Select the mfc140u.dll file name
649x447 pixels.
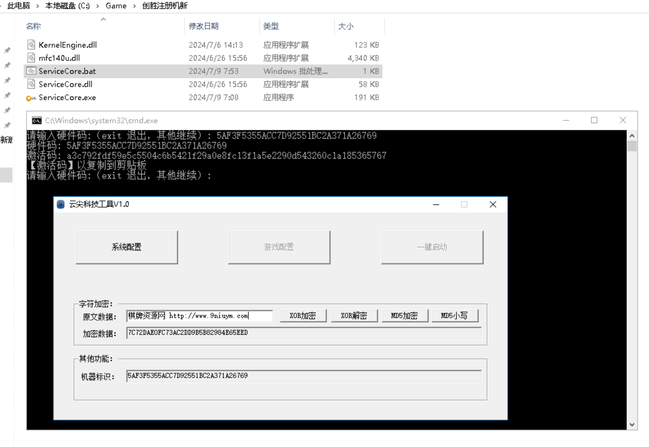[x=59, y=58]
